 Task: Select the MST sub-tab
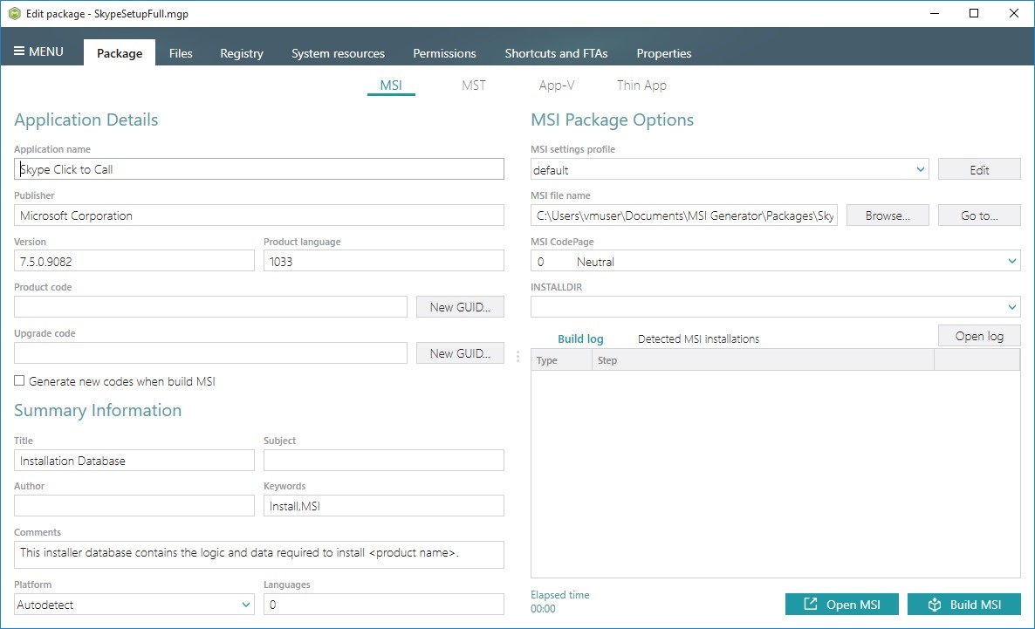474,85
